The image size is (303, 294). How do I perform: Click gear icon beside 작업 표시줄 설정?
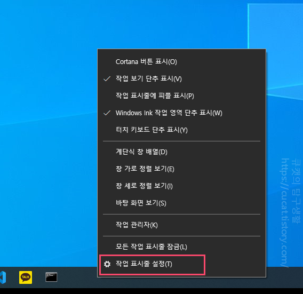(x=107, y=264)
